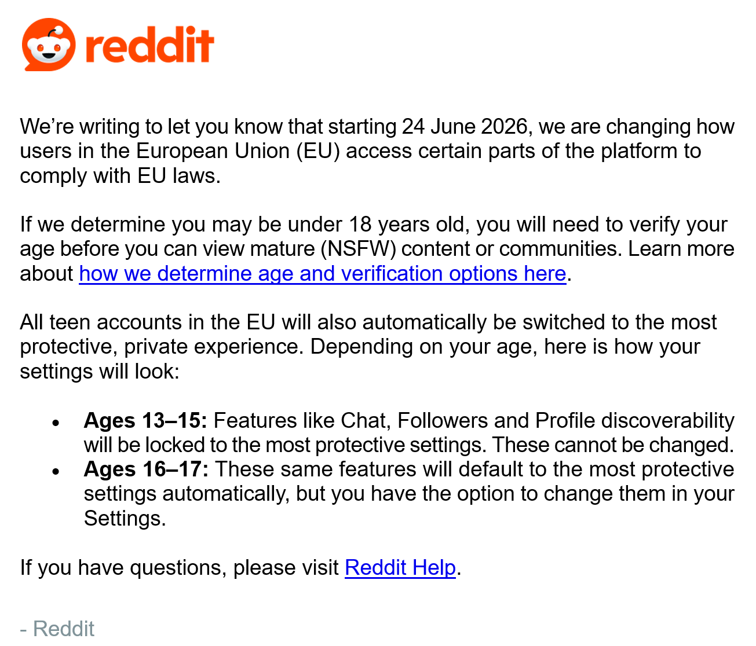Image resolution: width=756 pixels, height=646 pixels.
Task: Click the bold 'Ages 13–15:' heading
Action: tap(145, 420)
